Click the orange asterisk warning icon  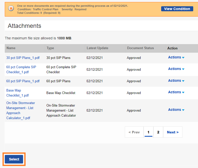tap(11, 9)
